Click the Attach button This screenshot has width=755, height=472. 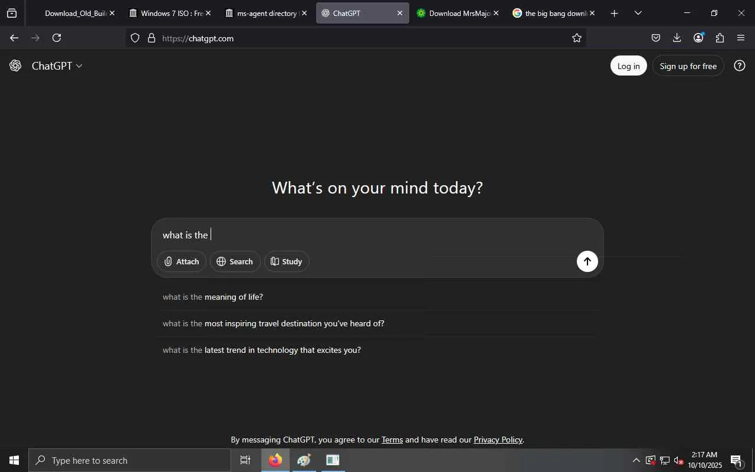pos(182,261)
